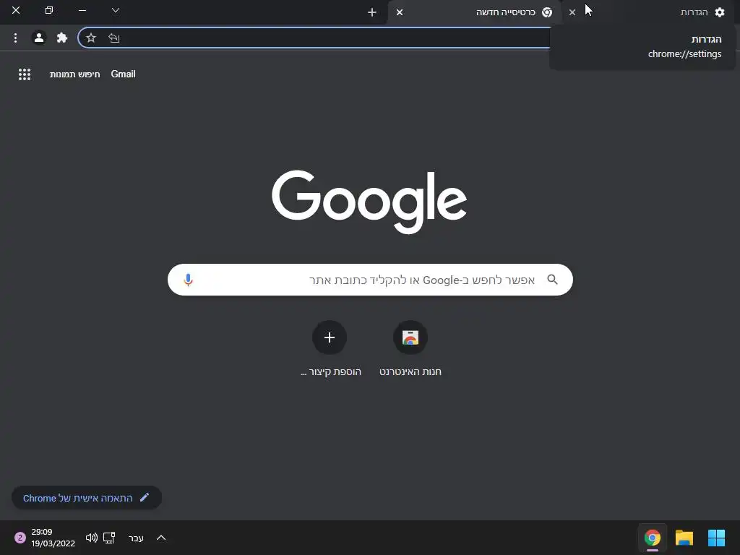Bookmark this page with the star icon

[x=91, y=38]
